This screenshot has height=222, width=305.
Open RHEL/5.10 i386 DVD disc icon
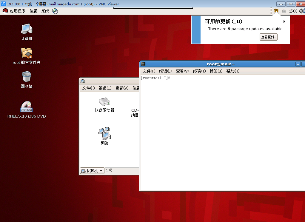pyautogui.click(x=27, y=110)
